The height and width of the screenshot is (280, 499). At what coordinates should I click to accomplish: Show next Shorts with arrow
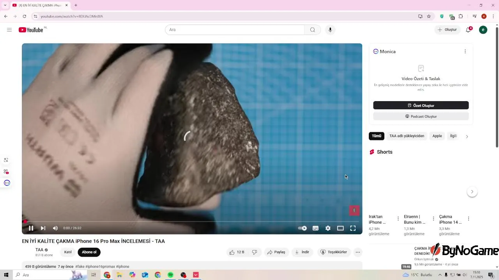coord(472,192)
